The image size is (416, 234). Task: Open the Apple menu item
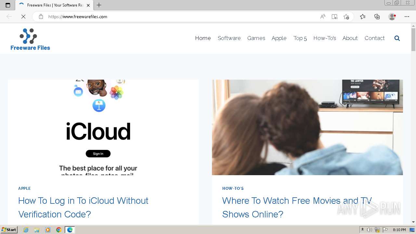point(279,38)
